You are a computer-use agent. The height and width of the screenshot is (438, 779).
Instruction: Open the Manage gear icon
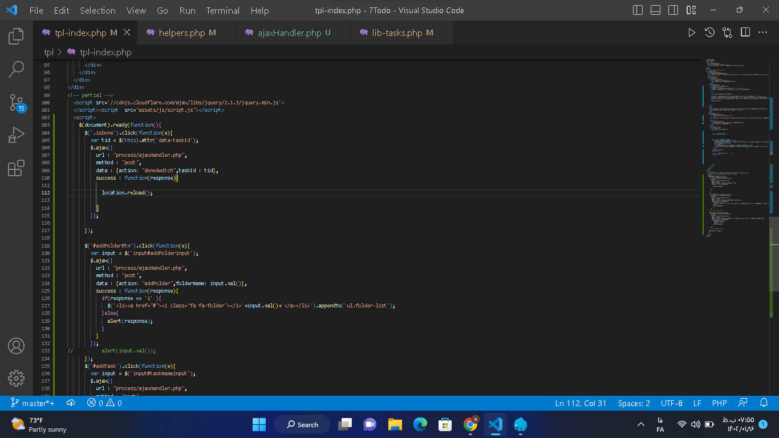tap(16, 378)
